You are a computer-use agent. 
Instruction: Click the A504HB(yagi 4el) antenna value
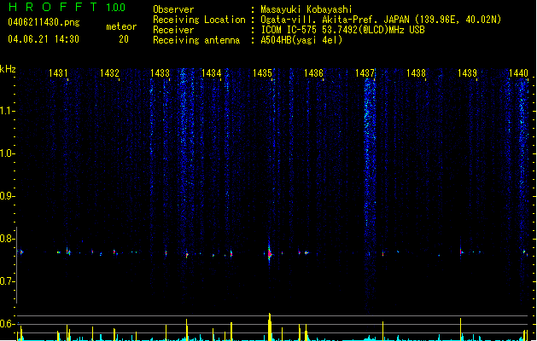pos(301,40)
